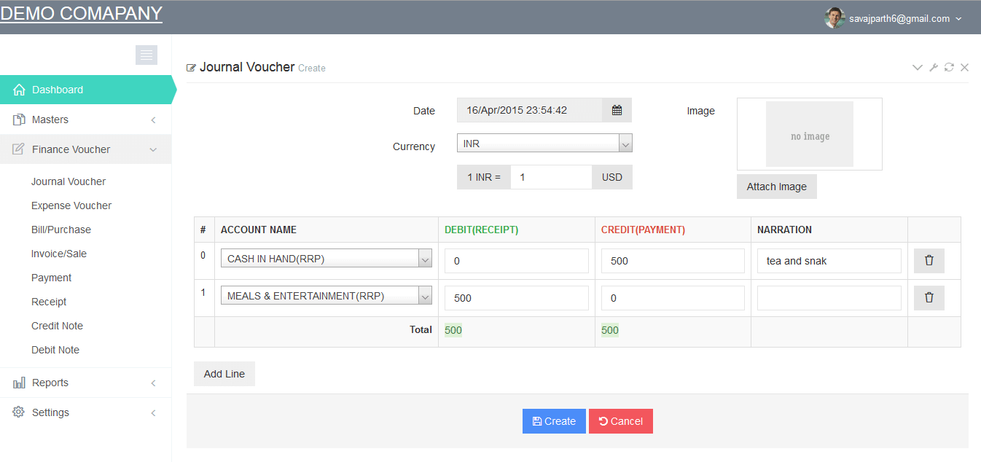Focus the credit field containing 500 for CASH IN HAND
Image resolution: width=981 pixels, height=462 pixels.
[673, 261]
